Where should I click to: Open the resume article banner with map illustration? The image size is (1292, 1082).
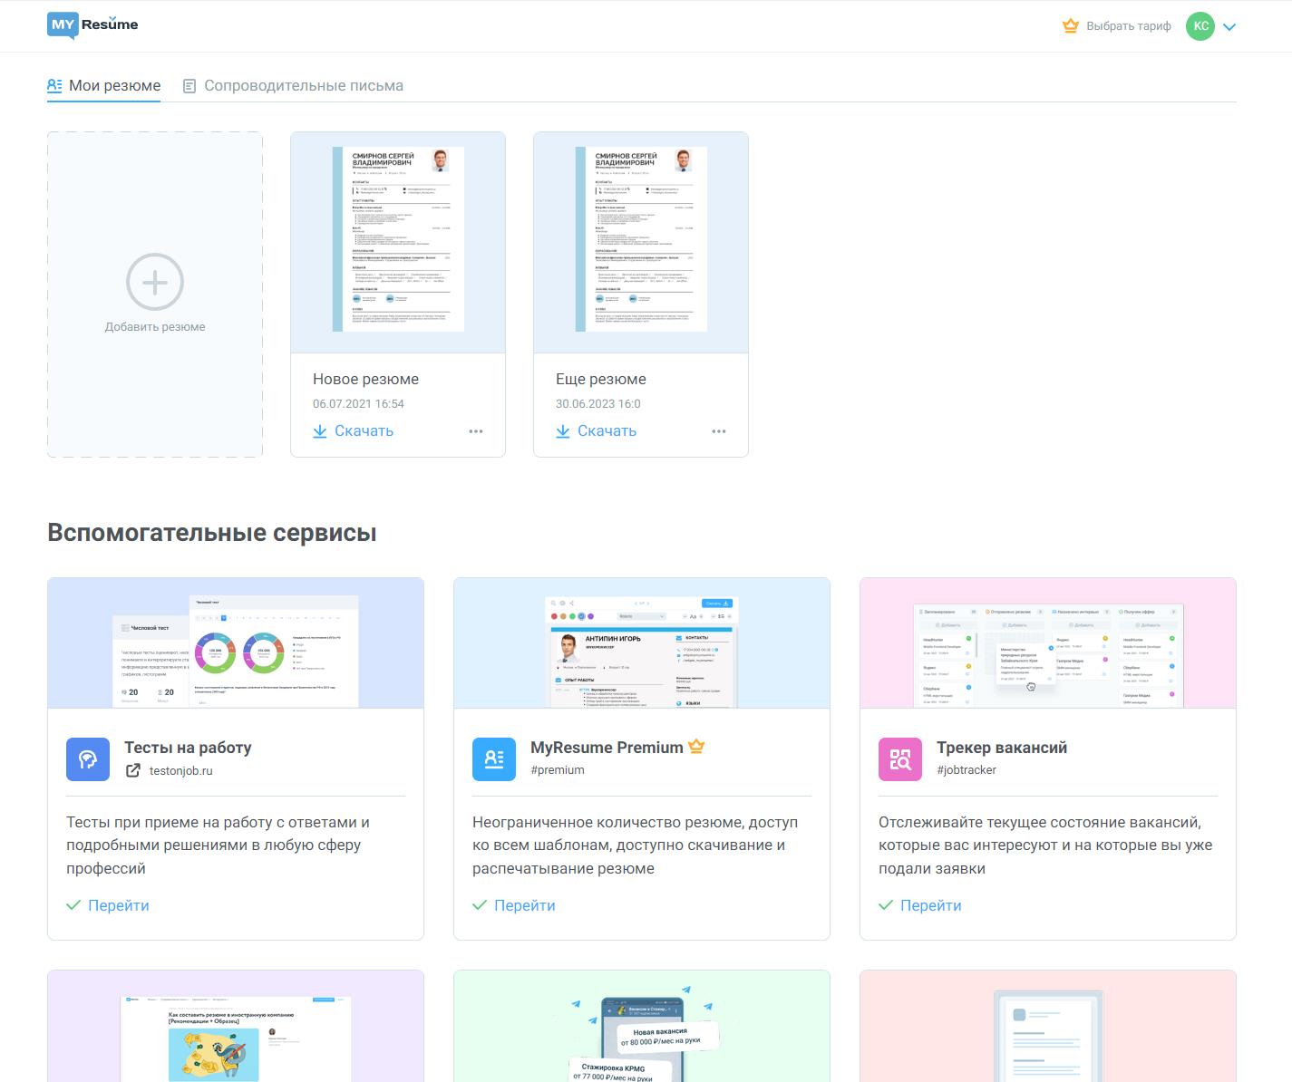point(236,1026)
